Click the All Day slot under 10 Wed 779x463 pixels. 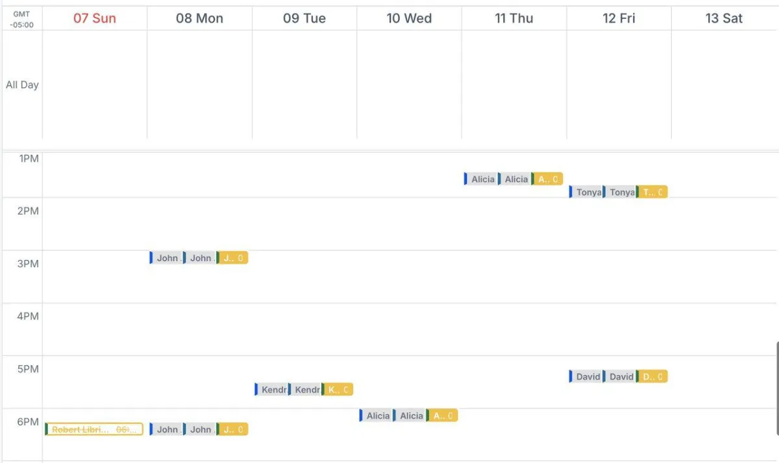(409, 84)
